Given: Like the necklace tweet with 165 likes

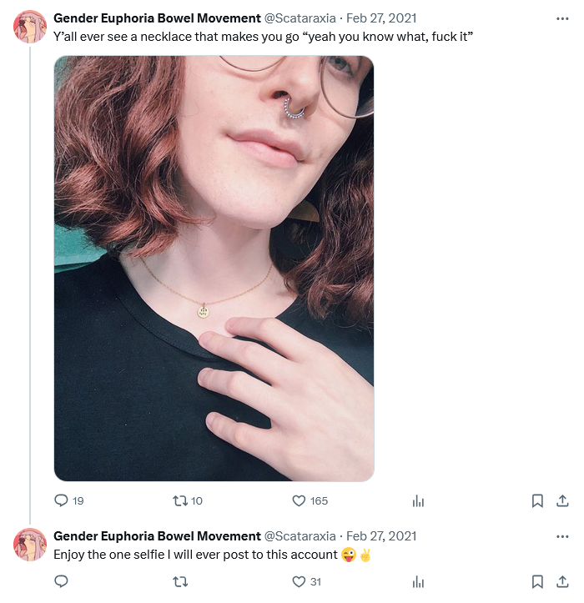Looking at the screenshot, I should coord(299,500).
